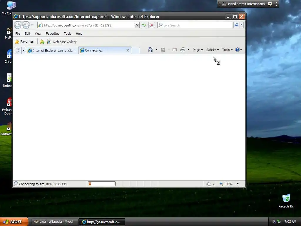Screen dimensions: 301x226
Task: Open the Tools menu in menu bar
Action: pyautogui.click(x=68, y=34)
